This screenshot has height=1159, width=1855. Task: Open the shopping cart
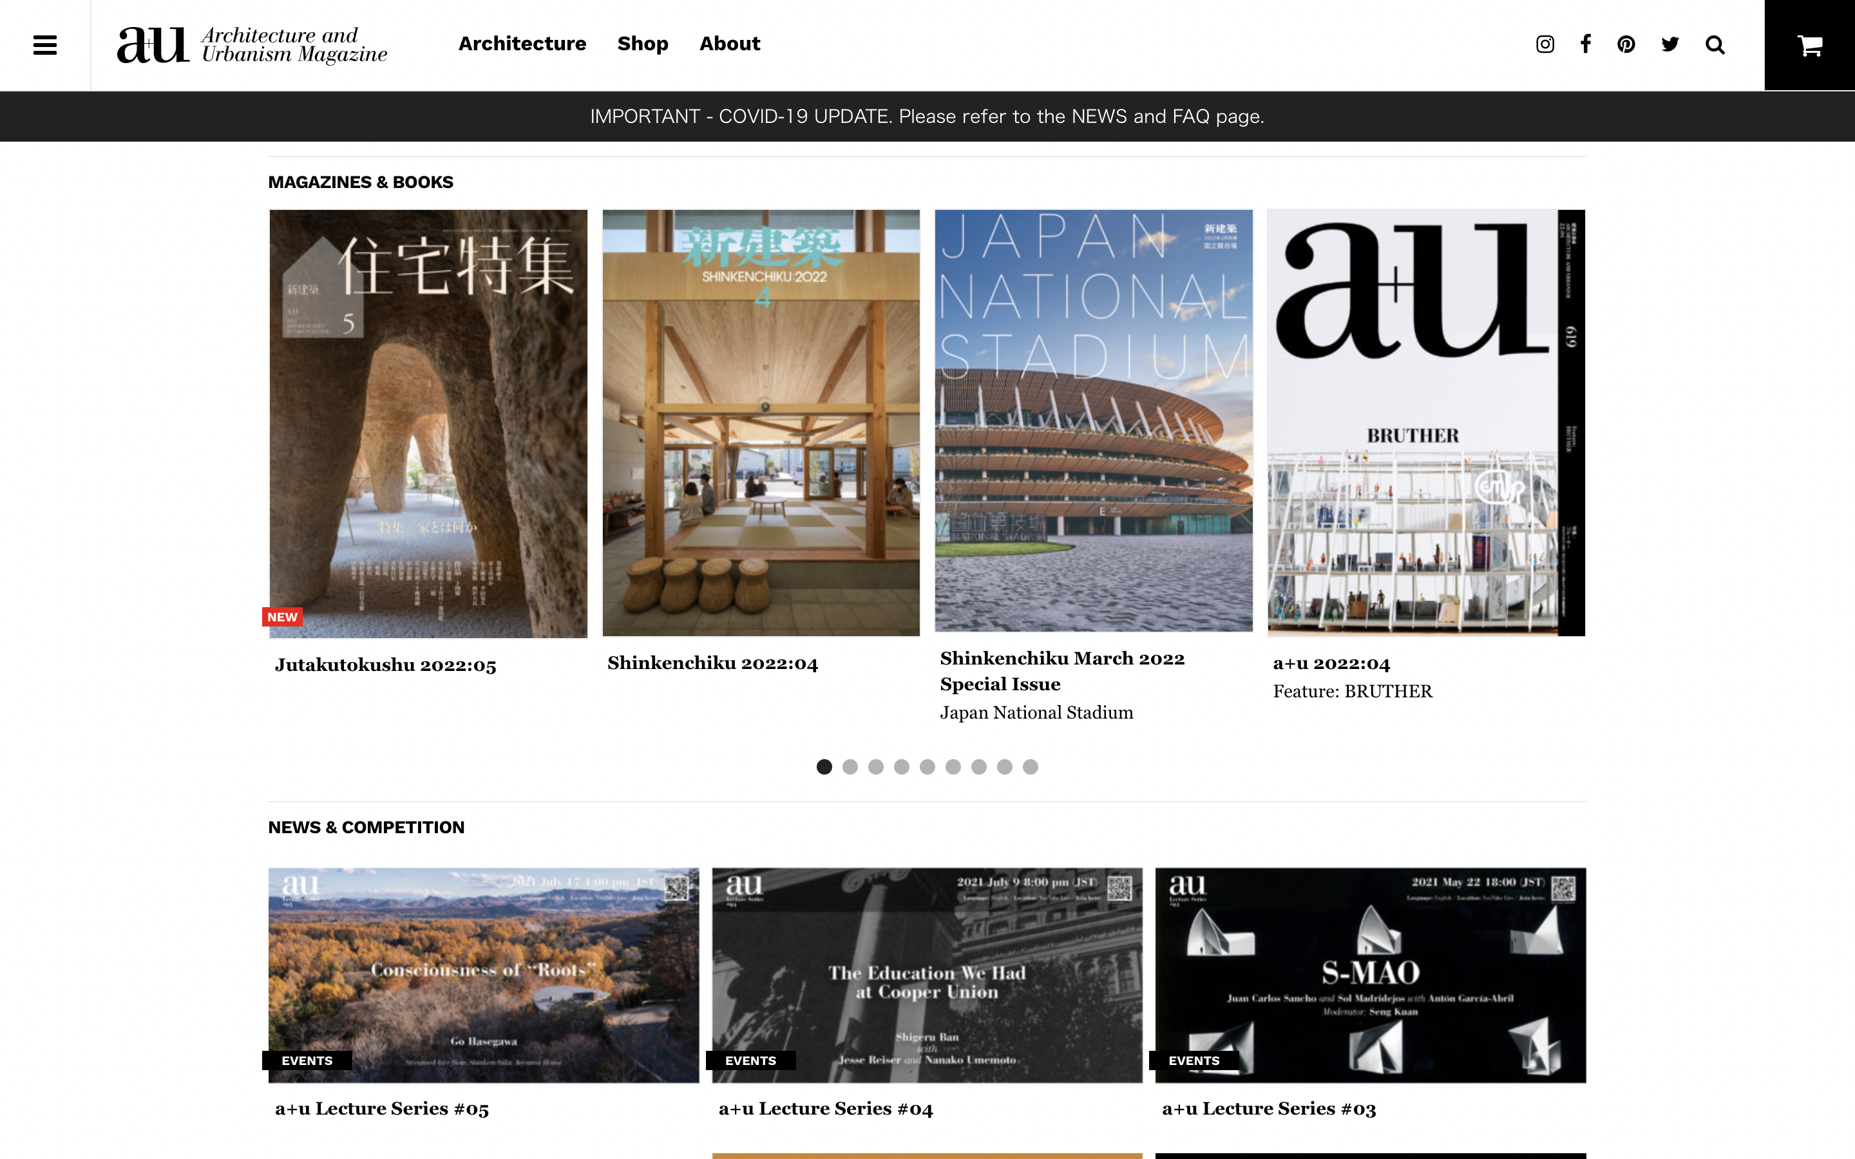1809,46
